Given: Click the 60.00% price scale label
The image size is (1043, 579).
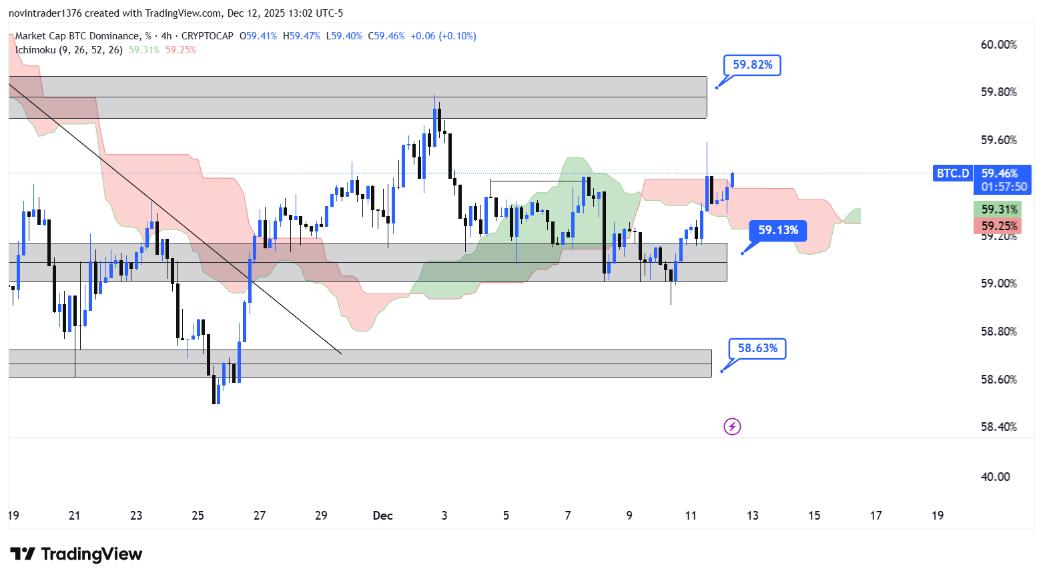Looking at the screenshot, I should pyautogui.click(x=998, y=45).
